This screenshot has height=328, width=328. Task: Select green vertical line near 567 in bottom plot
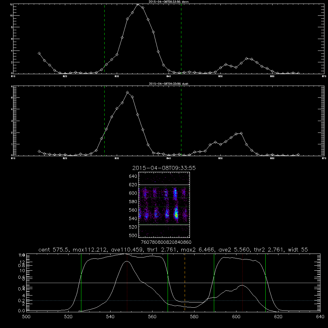click(x=168, y=282)
